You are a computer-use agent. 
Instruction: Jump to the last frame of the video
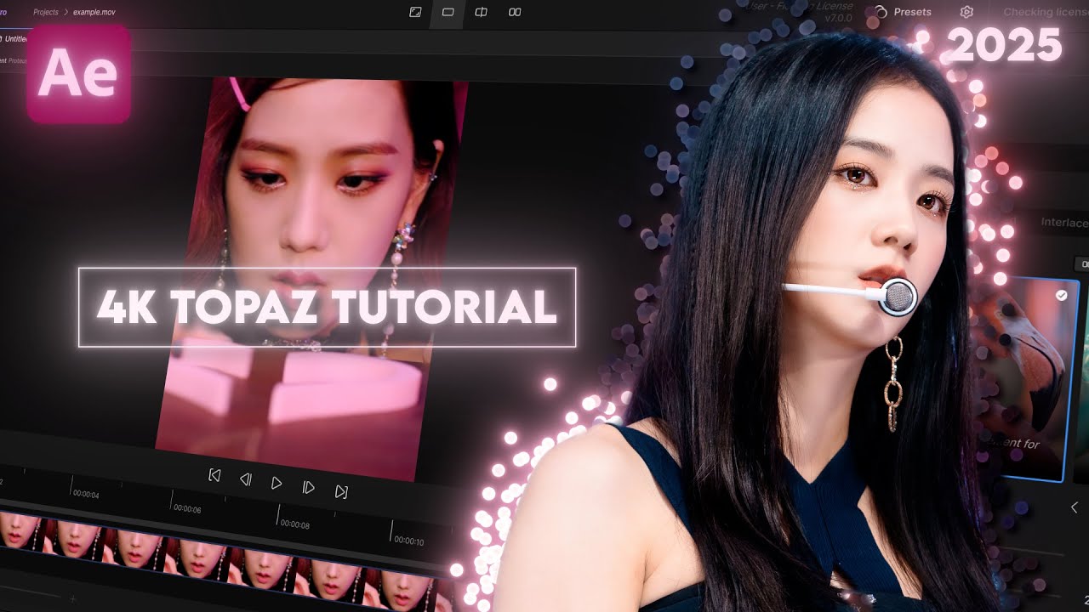tap(341, 491)
